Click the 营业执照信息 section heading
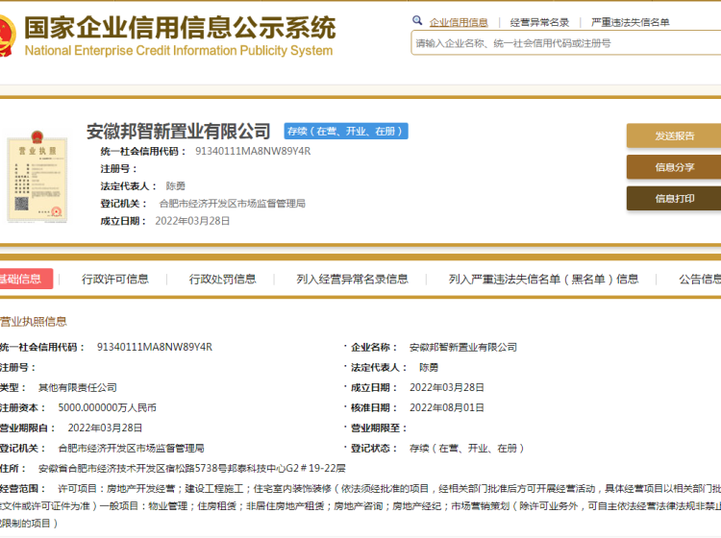Screen dimensions: 721x538 click(34, 321)
